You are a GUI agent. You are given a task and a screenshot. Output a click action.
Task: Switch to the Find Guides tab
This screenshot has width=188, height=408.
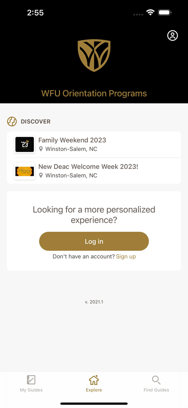pyautogui.click(x=156, y=384)
